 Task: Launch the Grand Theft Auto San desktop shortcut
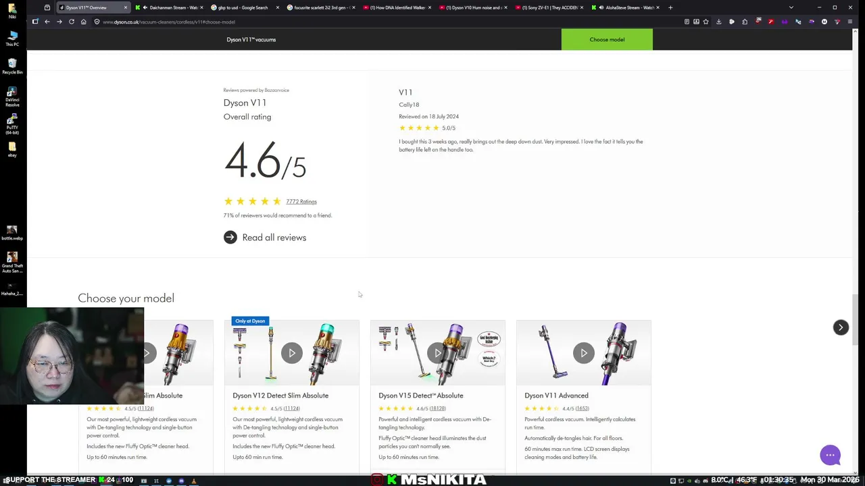12,262
